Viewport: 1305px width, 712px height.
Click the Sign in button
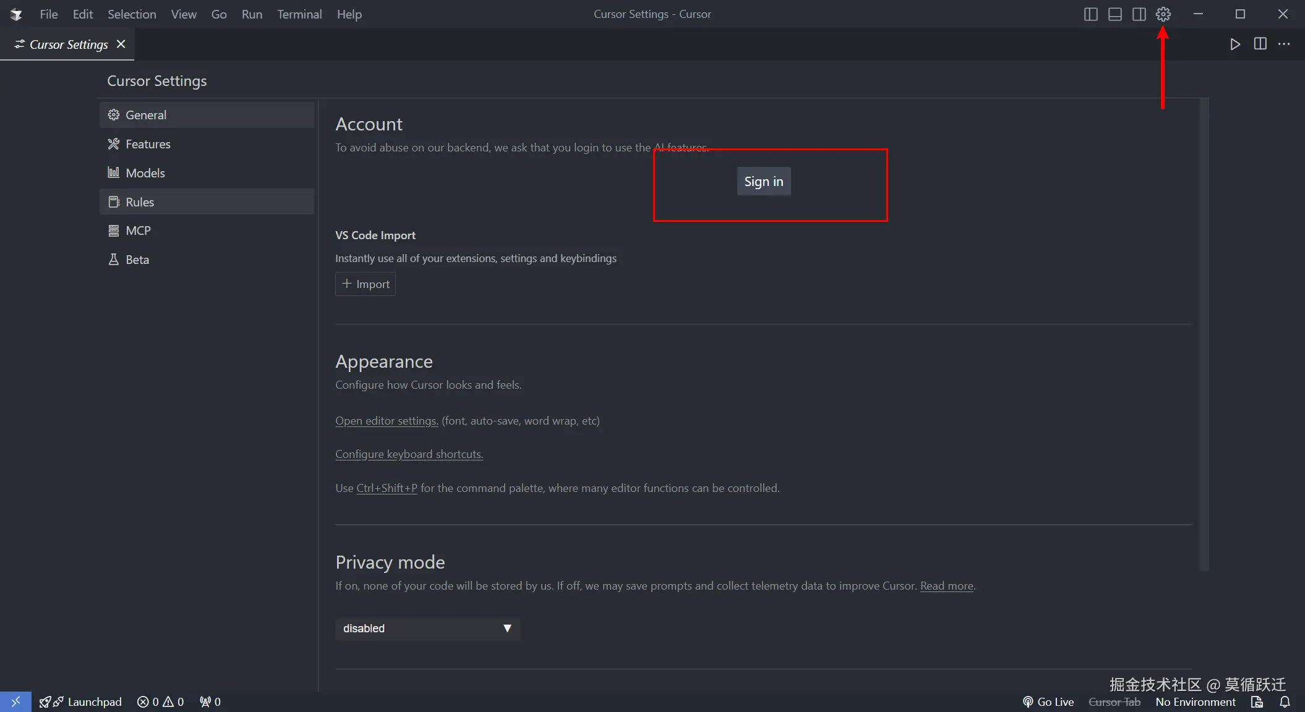[763, 181]
